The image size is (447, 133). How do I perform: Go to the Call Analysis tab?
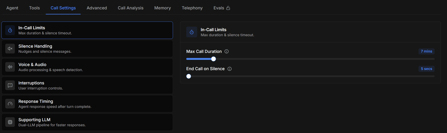(x=130, y=8)
